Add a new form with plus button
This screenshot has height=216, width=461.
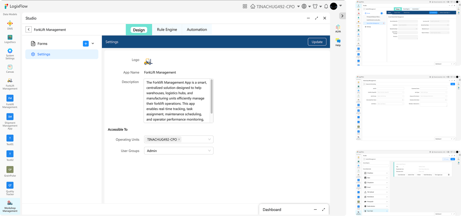click(x=86, y=44)
